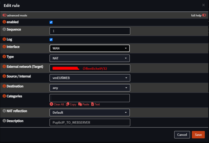Click into the Description text field
This screenshot has width=209, height=143.
pyautogui.click(x=90, y=122)
